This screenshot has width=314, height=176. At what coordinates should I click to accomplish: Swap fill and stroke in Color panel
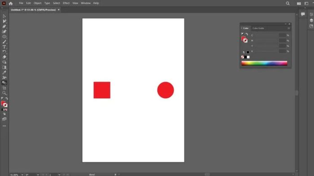247,34
